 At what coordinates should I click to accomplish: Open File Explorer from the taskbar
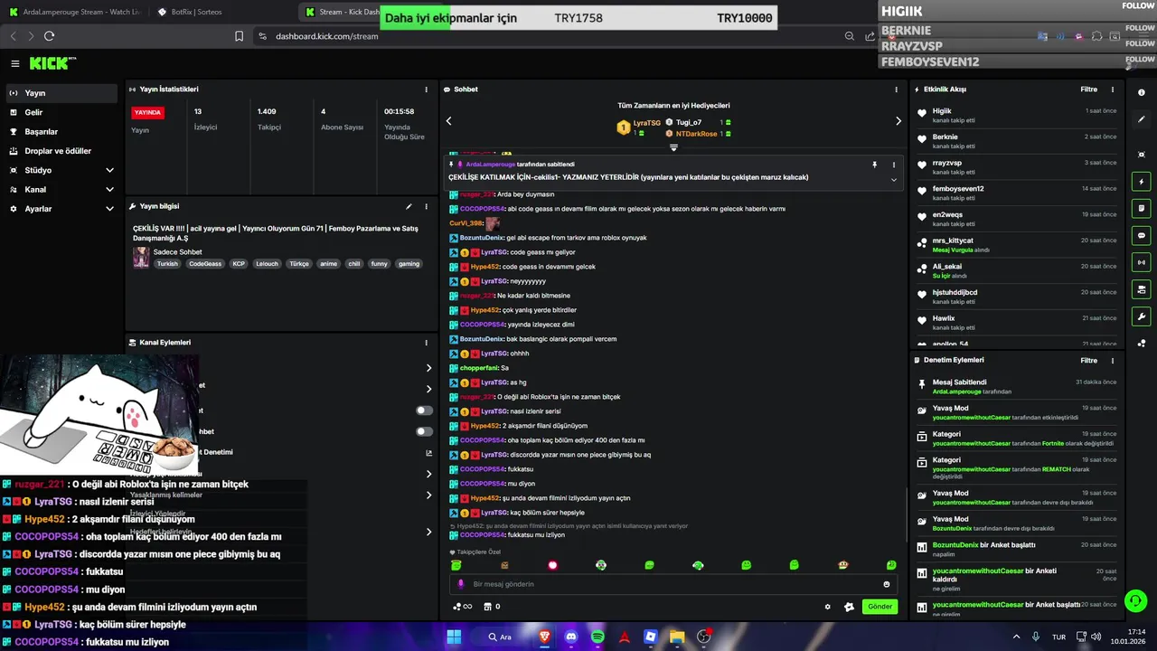(x=677, y=637)
